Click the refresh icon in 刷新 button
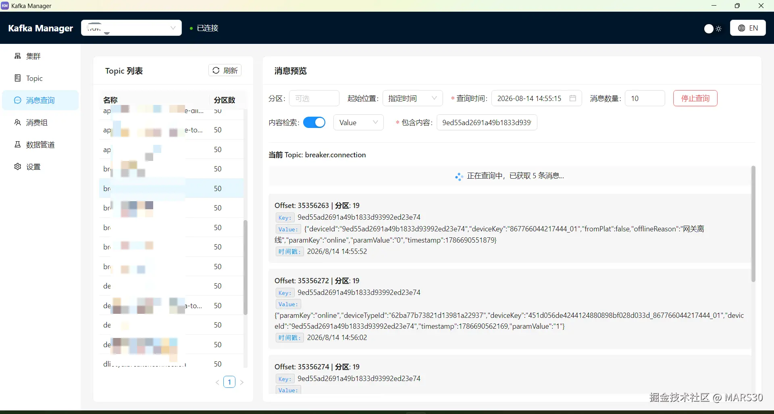This screenshot has width=774, height=414. 216,70
